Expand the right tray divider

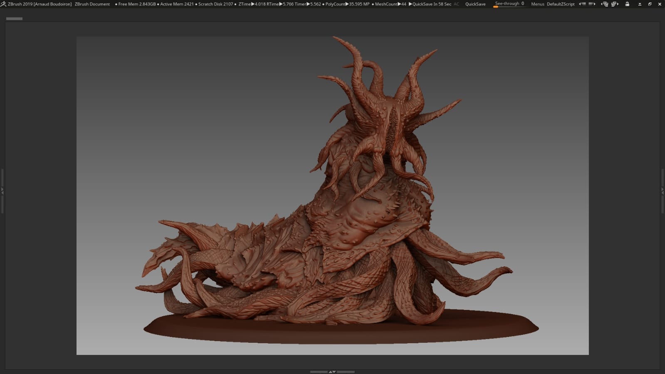pyautogui.click(x=663, y=191)
